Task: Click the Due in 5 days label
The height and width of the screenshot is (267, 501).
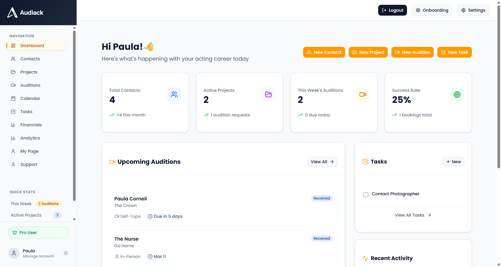Action: point(165,216)
